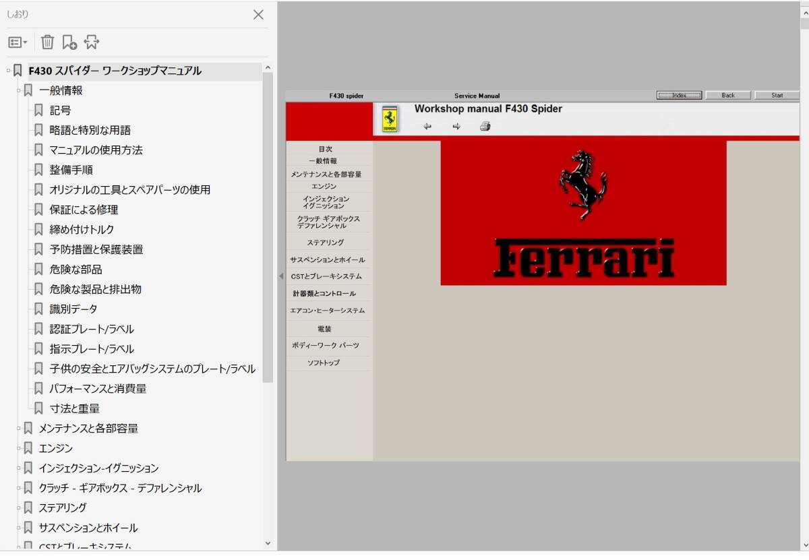The height and width of the screenshot is (560, 809).
Task: Click the Start button in manual header
Action: pos(777,96)
